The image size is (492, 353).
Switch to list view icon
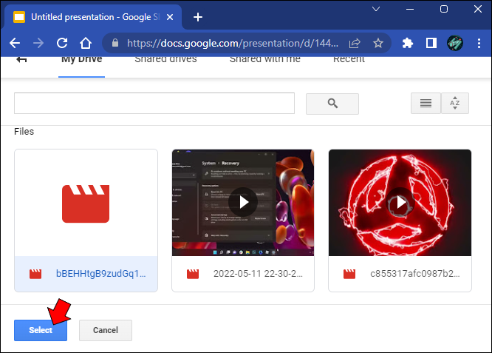pyautogui.click(x=426, y=103)
